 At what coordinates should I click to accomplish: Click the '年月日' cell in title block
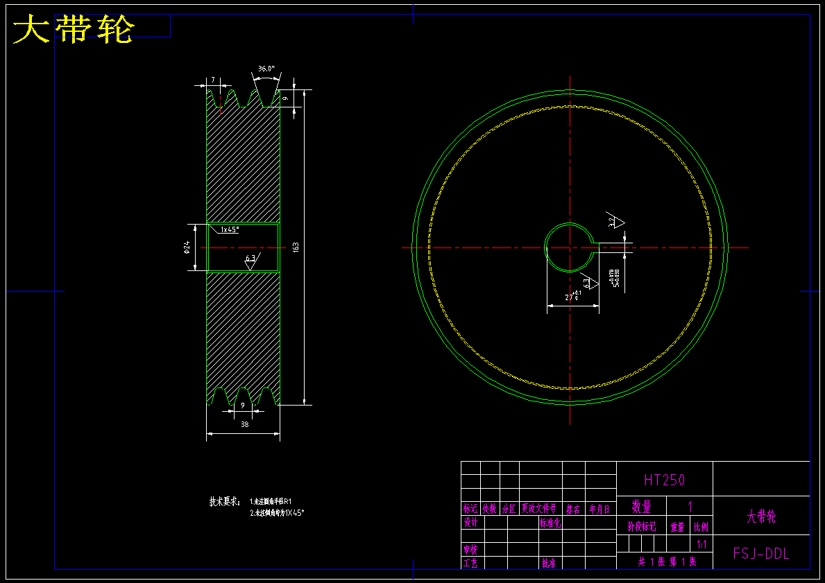tap(599, 509)
